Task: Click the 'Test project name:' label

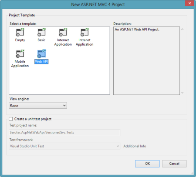Action: click(23, 125)
